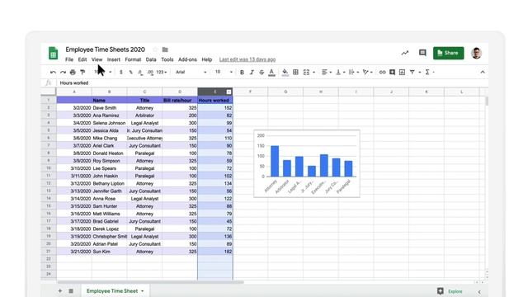Select the Dave Smith cell
The image size is (528, 297).
(x=109, y=108)
